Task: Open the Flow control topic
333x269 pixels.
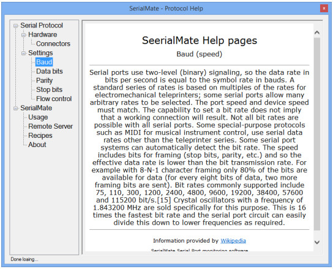Action: click(x=54, y=99)
